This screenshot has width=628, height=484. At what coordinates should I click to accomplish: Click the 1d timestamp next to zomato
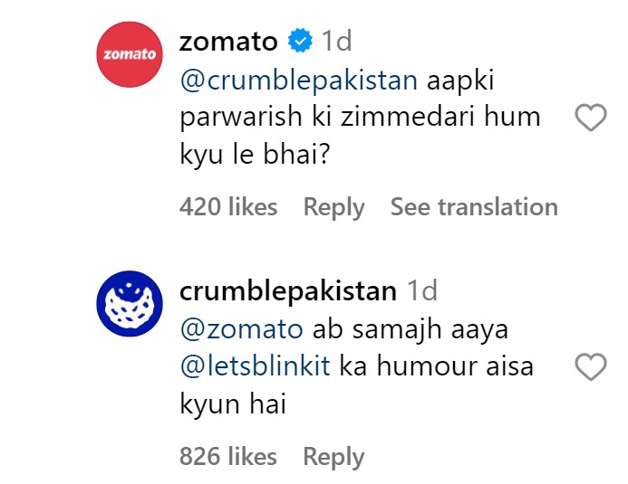point(337,41)
